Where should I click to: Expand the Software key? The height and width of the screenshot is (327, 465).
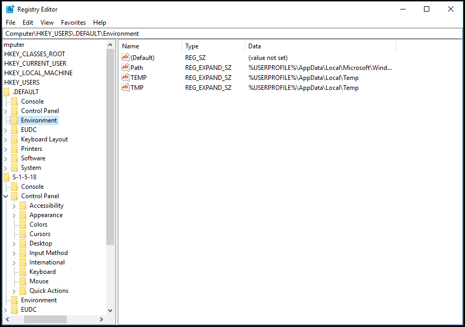(6, 159)
